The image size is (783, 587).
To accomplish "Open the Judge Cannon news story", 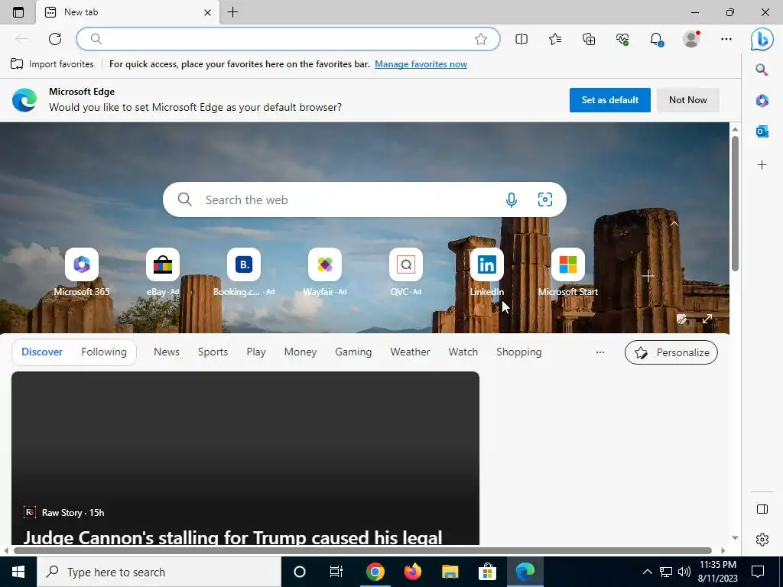I will click(232, 537).
